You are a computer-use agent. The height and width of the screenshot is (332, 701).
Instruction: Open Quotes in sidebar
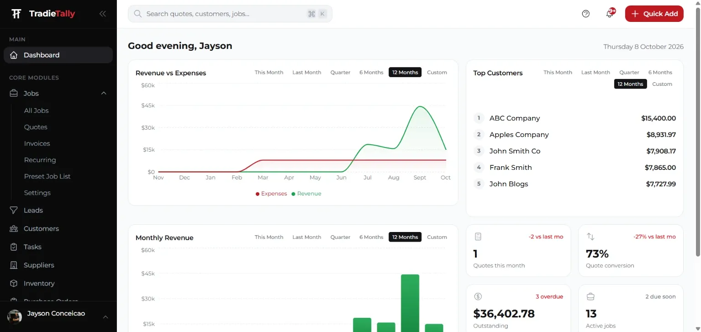[36, 127]
